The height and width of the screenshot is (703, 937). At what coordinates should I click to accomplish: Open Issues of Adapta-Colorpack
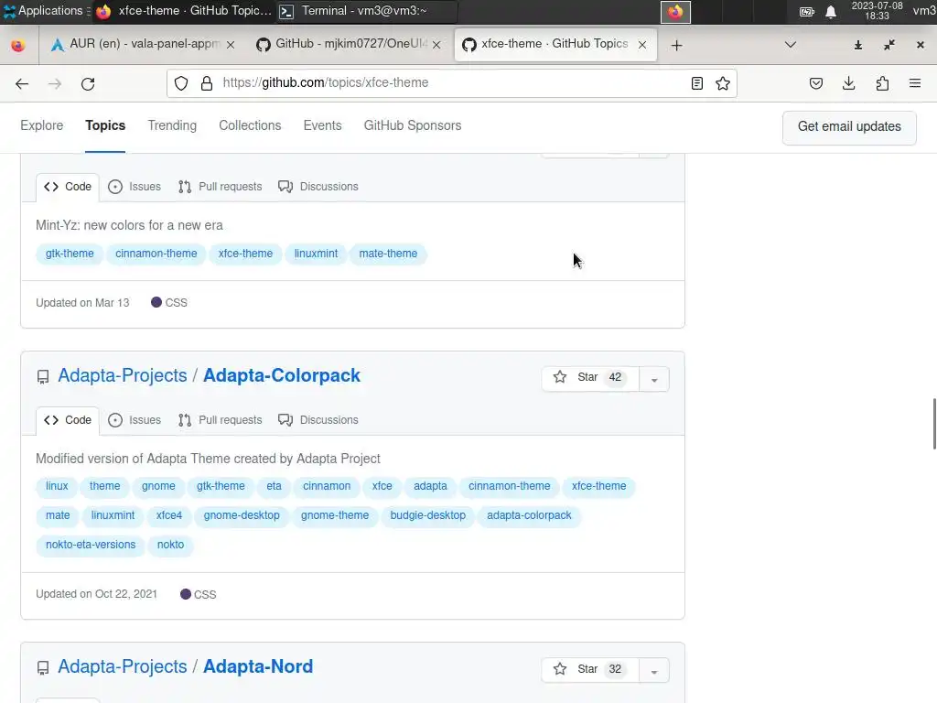pyautogui.click(x=135, y=420)
